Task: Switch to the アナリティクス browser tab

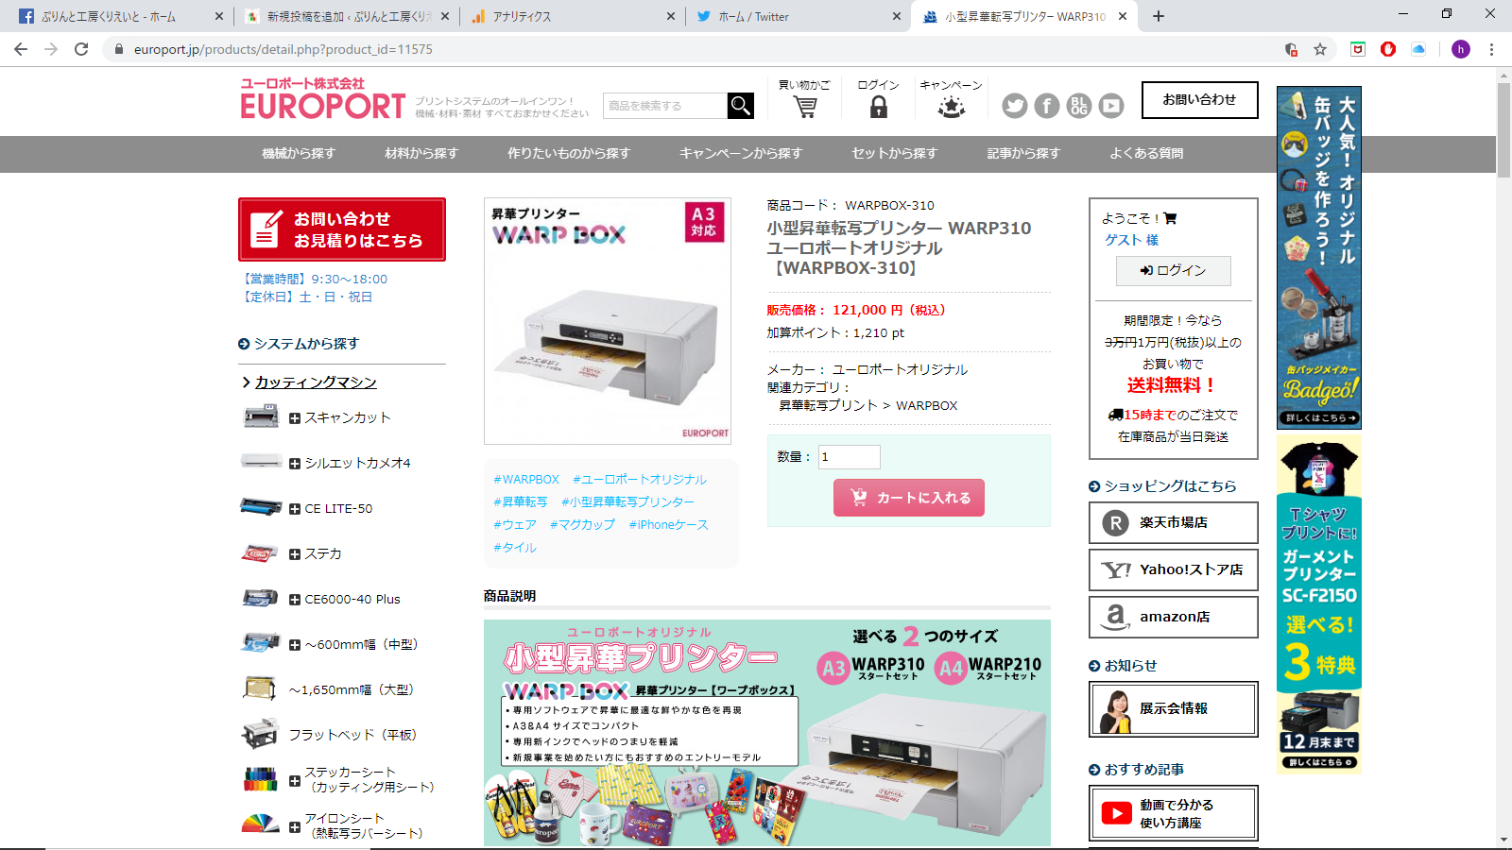Action: tap(575, 16)
